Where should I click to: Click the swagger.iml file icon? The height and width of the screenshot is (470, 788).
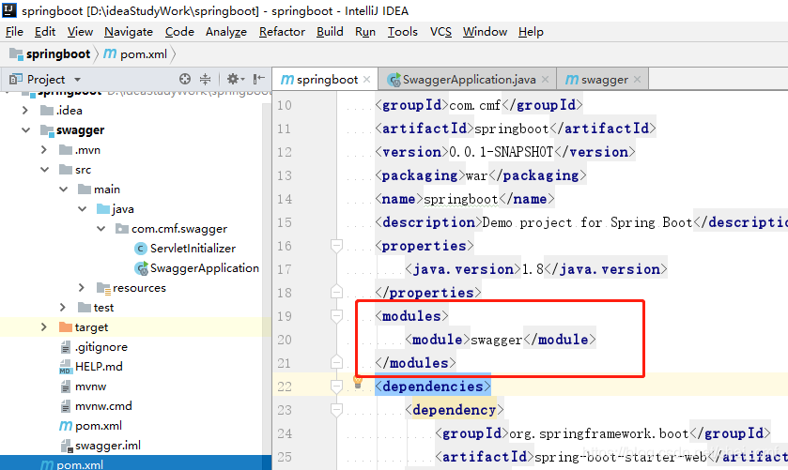pyautogui.click(x=66, y=446)
